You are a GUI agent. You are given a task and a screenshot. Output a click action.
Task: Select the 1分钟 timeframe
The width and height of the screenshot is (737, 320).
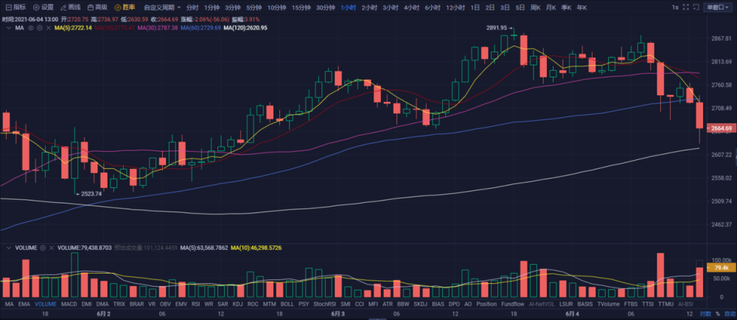pyautogui.click(x=212, y=7)
